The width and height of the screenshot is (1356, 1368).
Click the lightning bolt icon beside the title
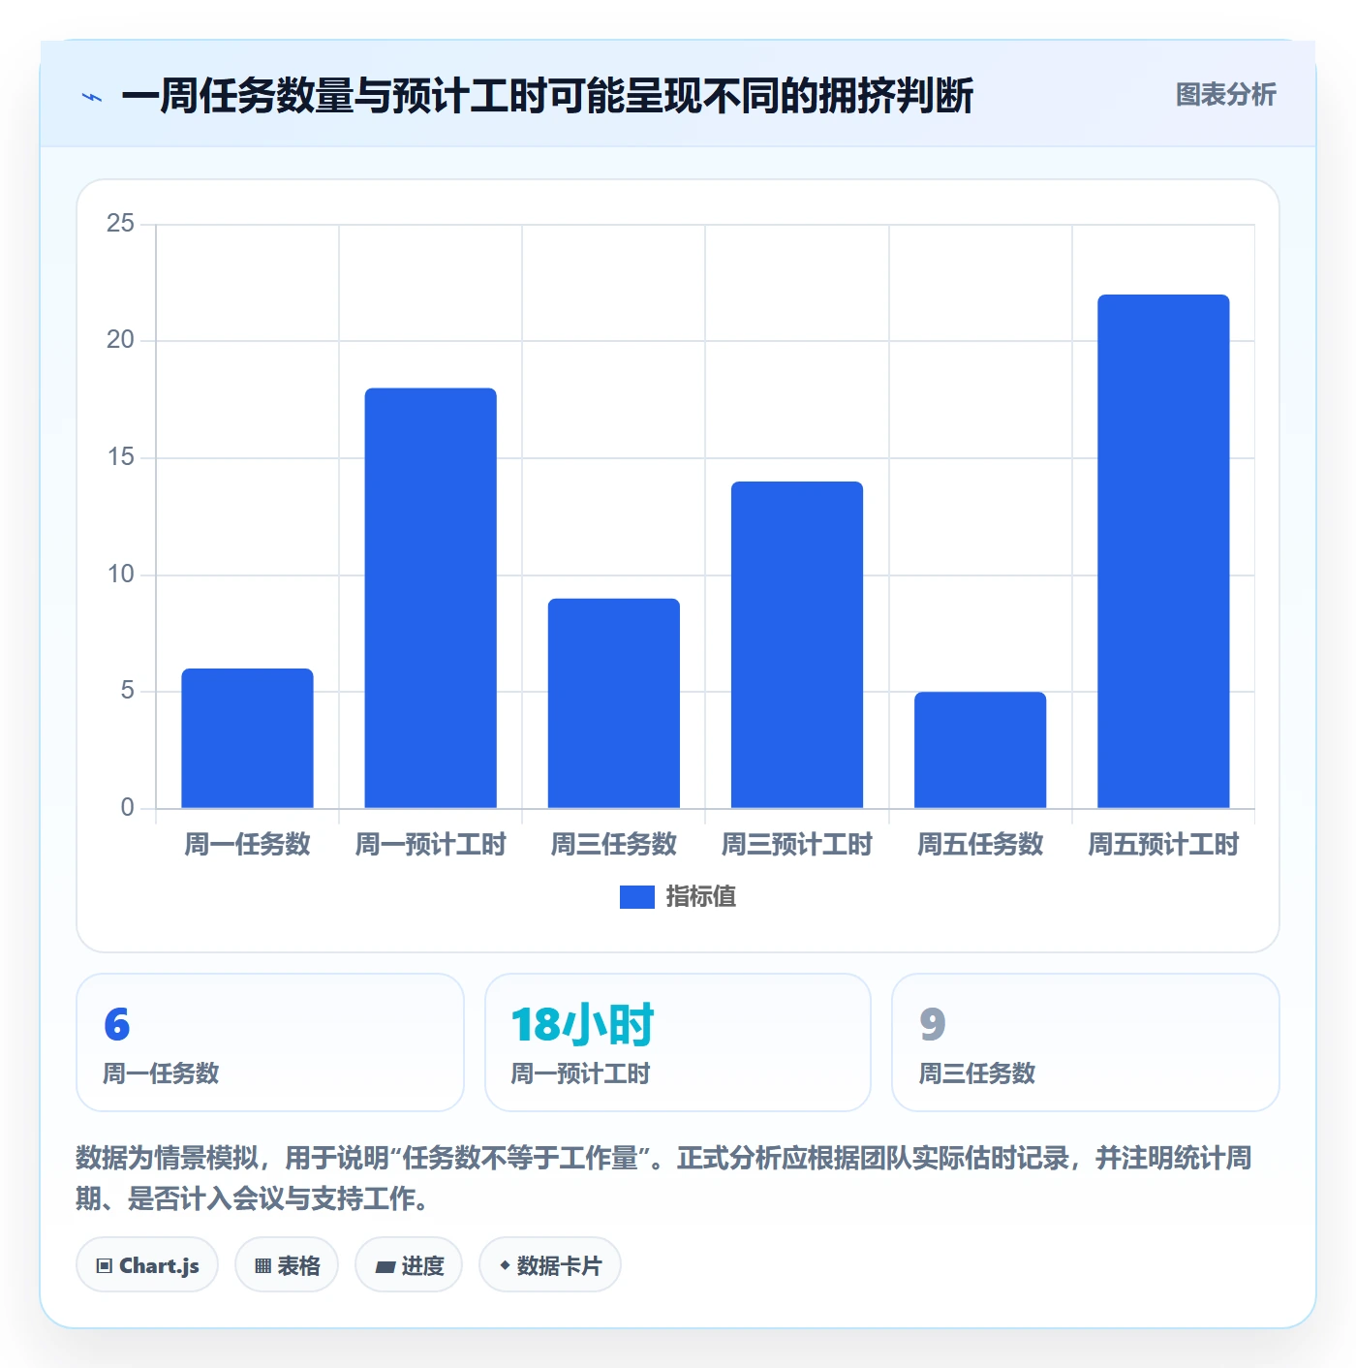click(92, 97)
